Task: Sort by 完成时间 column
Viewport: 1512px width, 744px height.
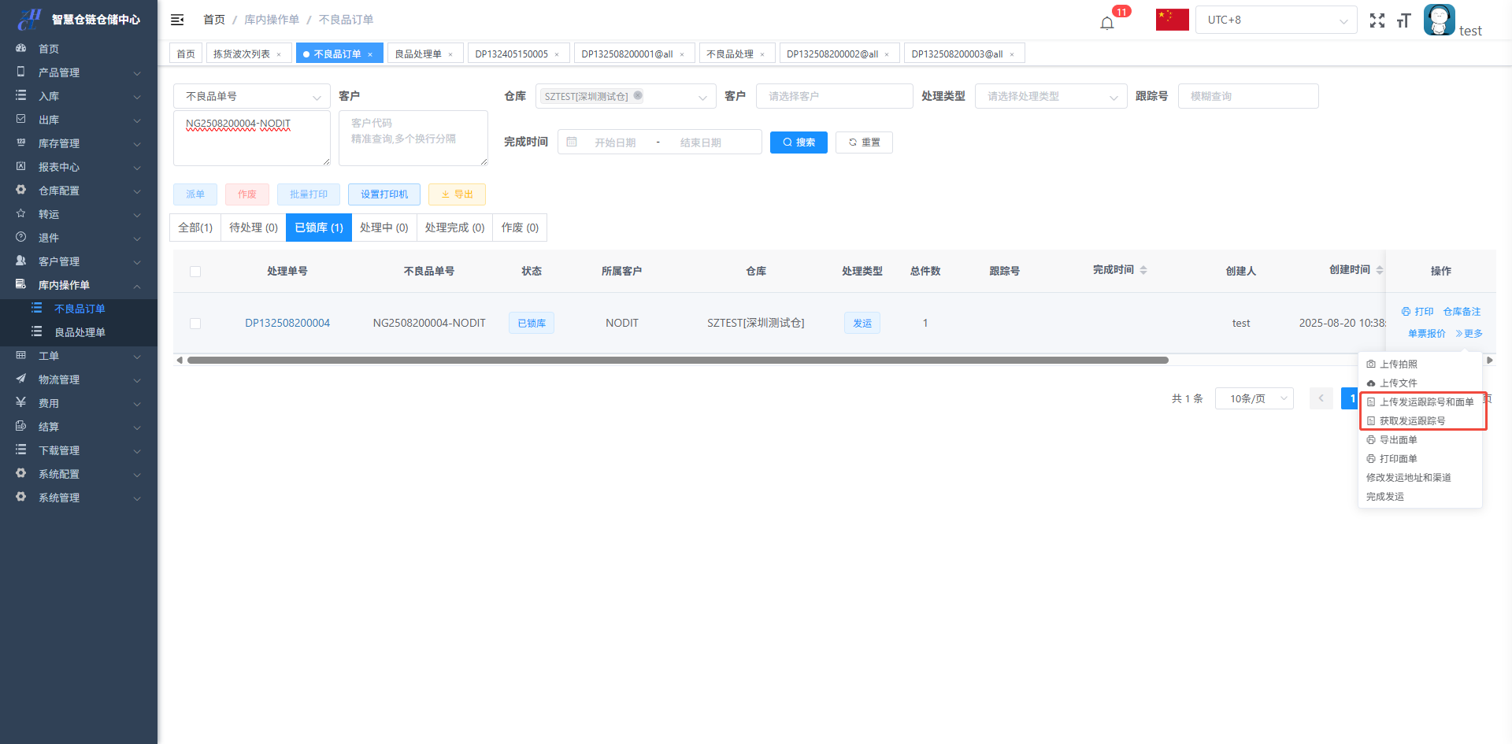Action: [1143, 270]
